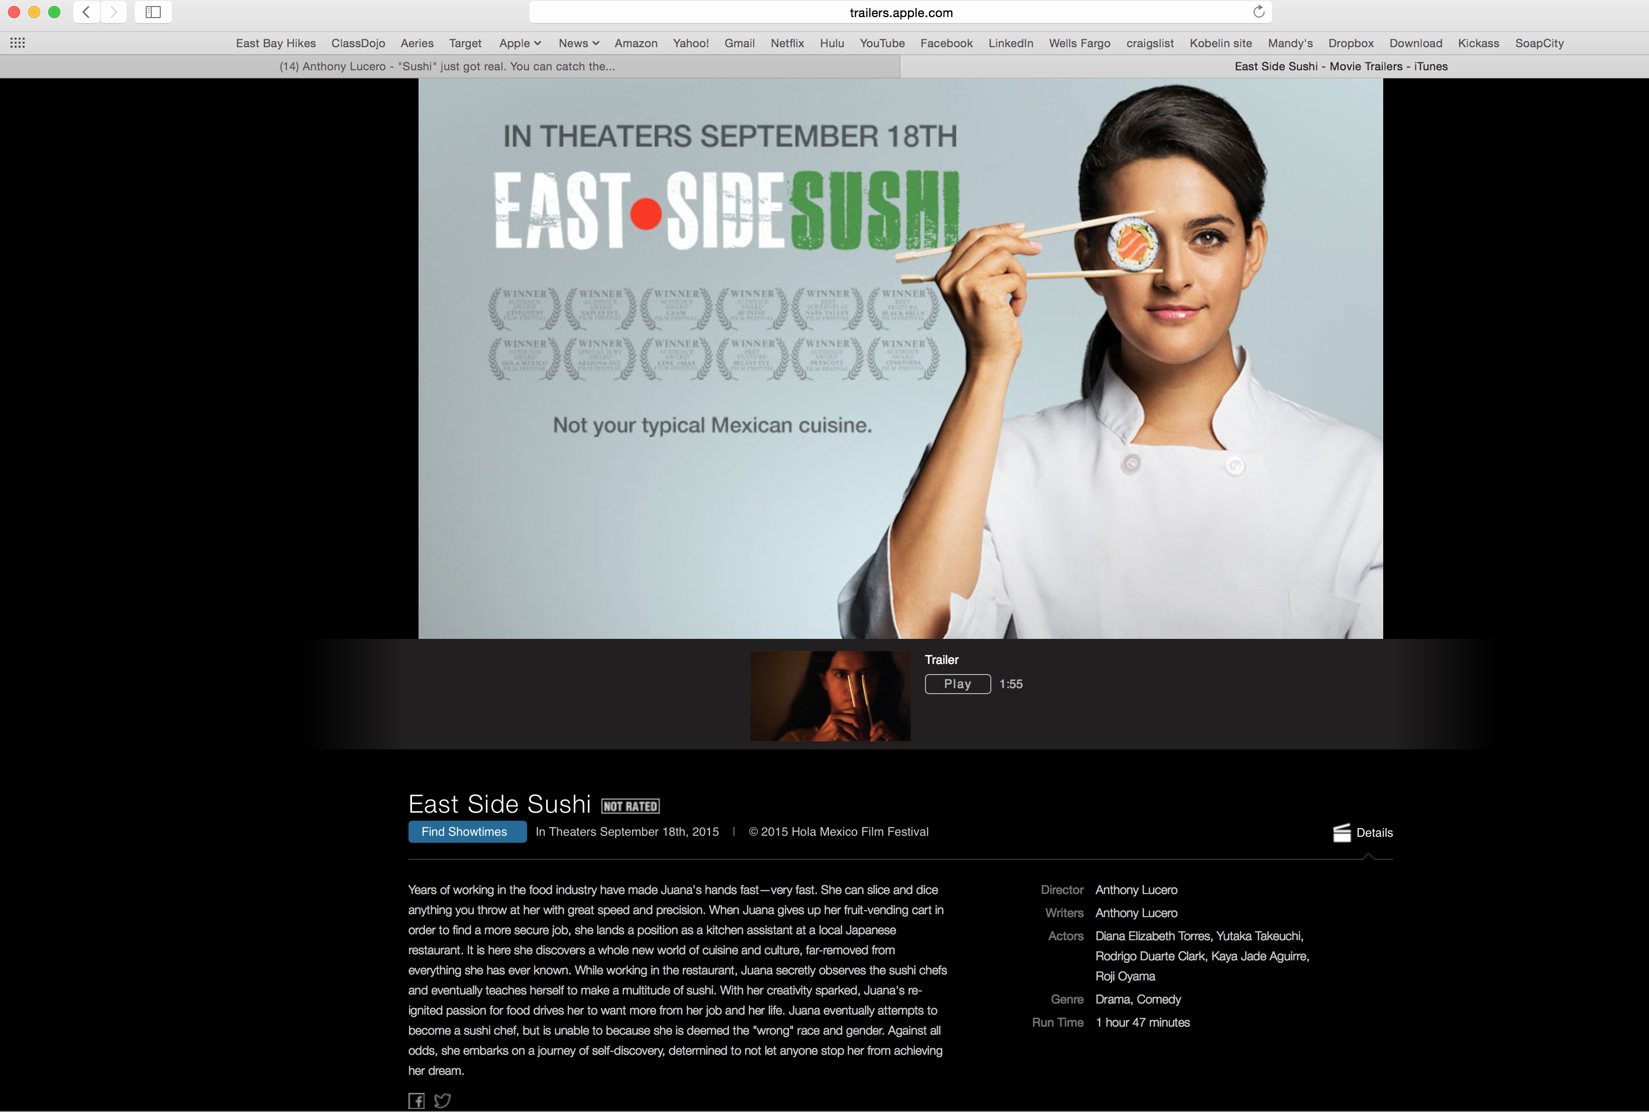The height and width of the screenshot is (1112, 1649).
Task: Toggle the sidebar show/hide button
Action: click(x=153, y=12)
